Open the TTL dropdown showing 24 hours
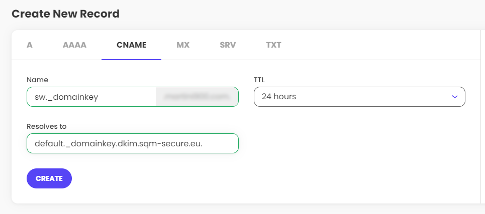The width and height of the screenshot is (485, 214). (352, 97)
